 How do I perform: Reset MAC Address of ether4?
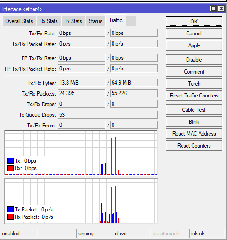[x=194, y=134]
